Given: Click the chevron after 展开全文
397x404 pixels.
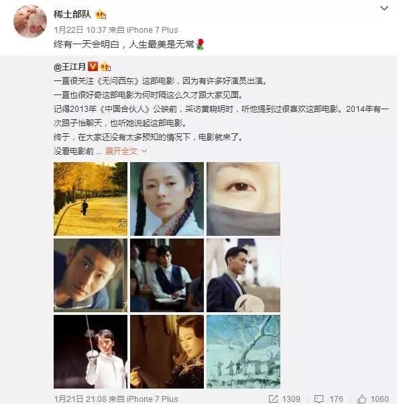Looking at the screenshot, I should [144, 151].
